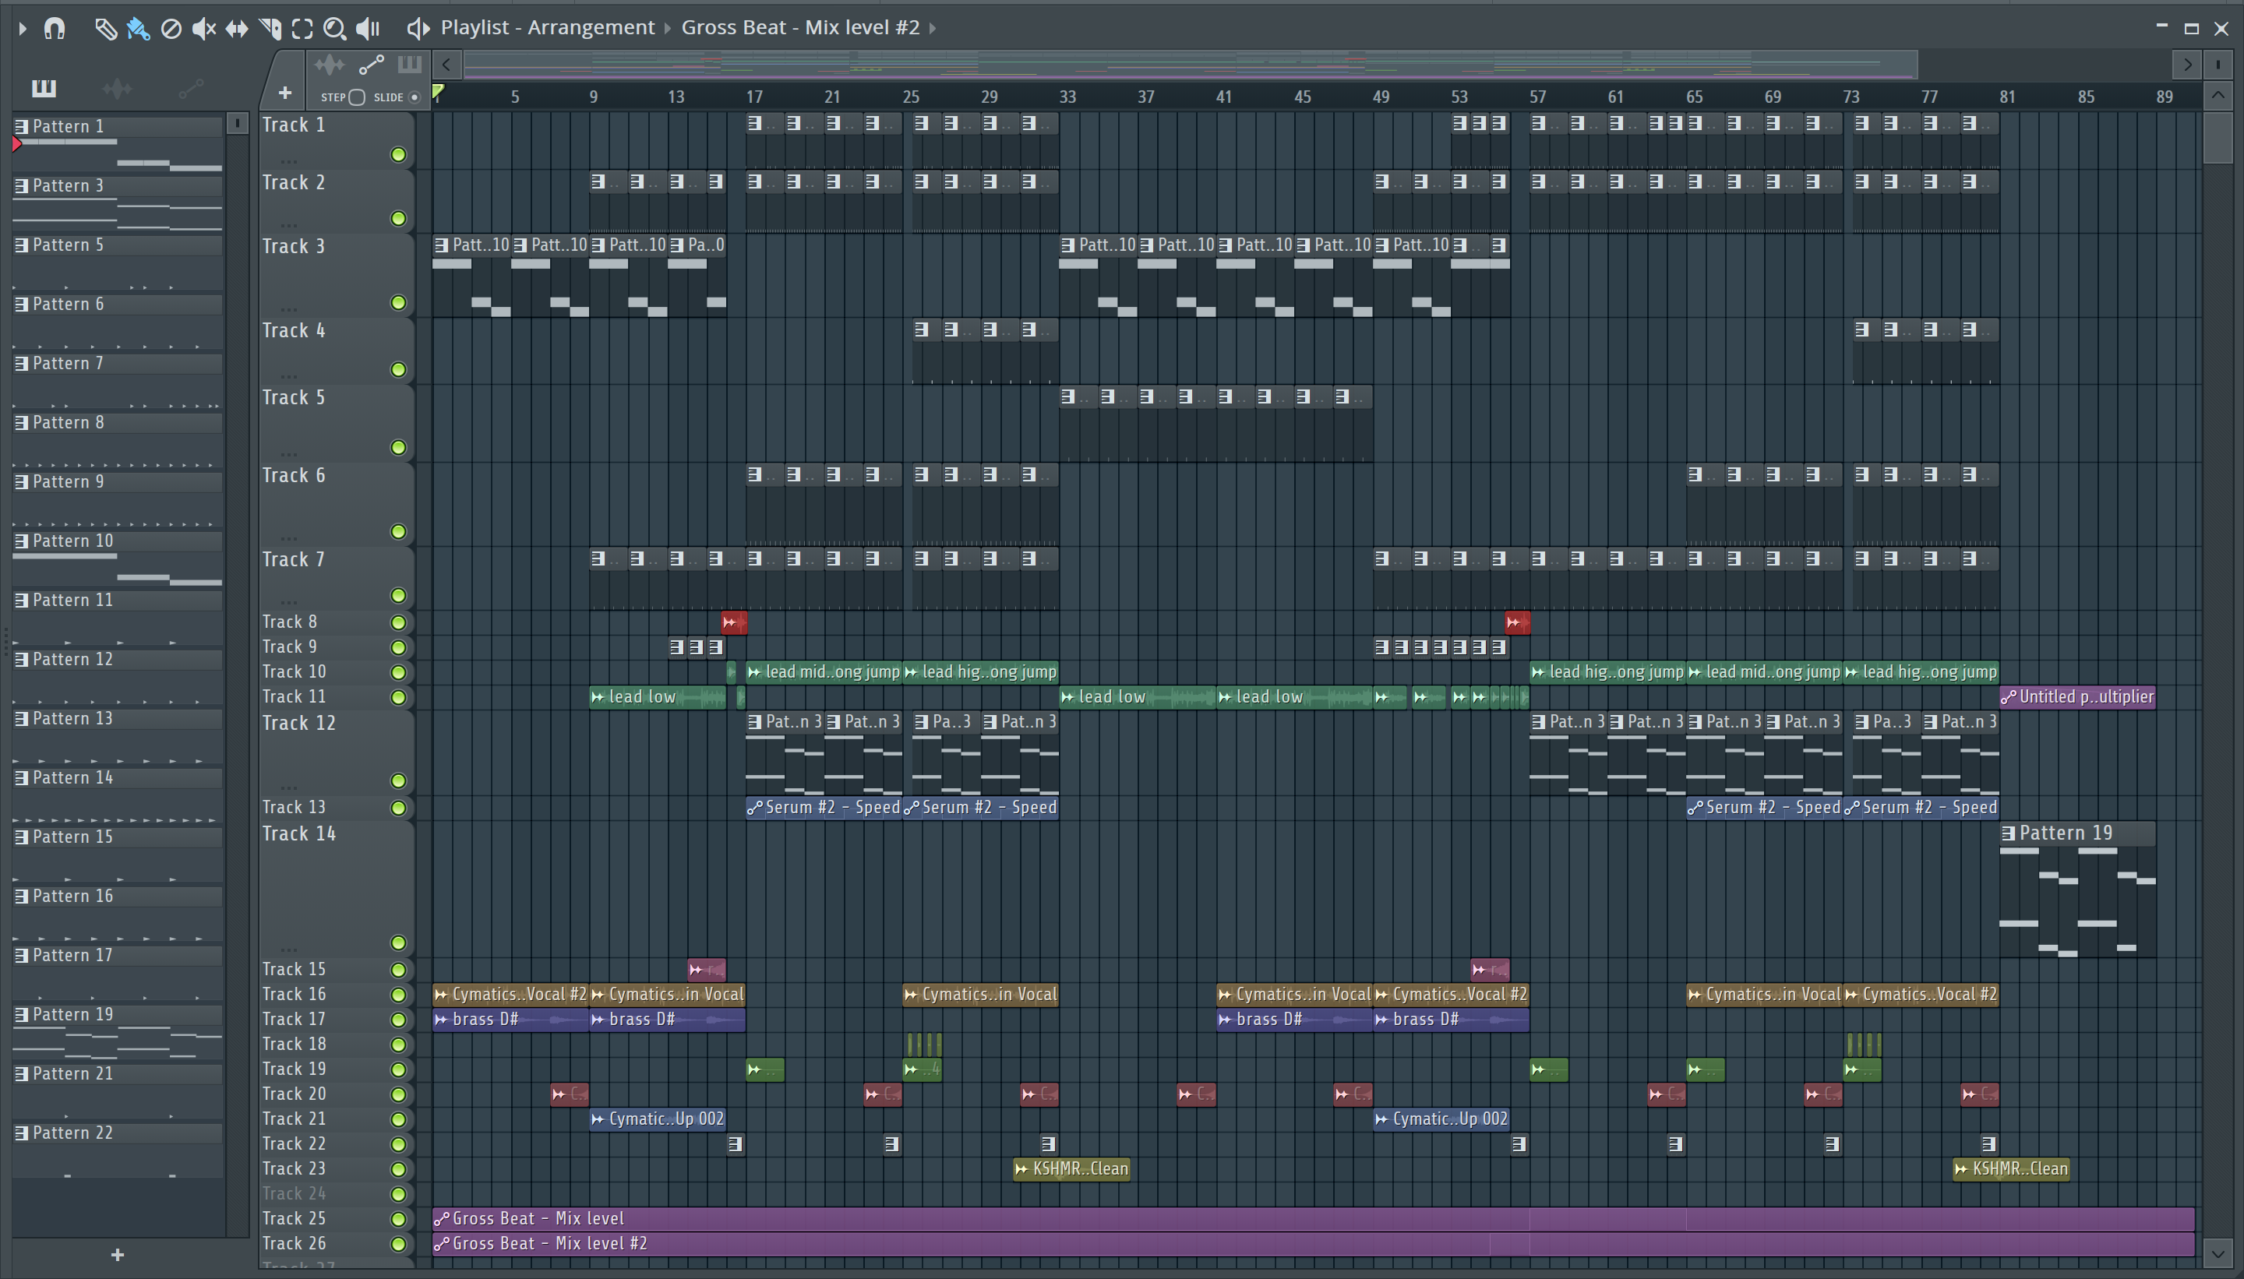Screen dimensions: 2244x1279
Task: Open Track 5 options dots
Action: click(288, 453)
